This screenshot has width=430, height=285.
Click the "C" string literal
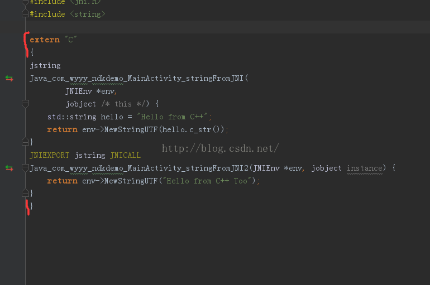[71, 40]
